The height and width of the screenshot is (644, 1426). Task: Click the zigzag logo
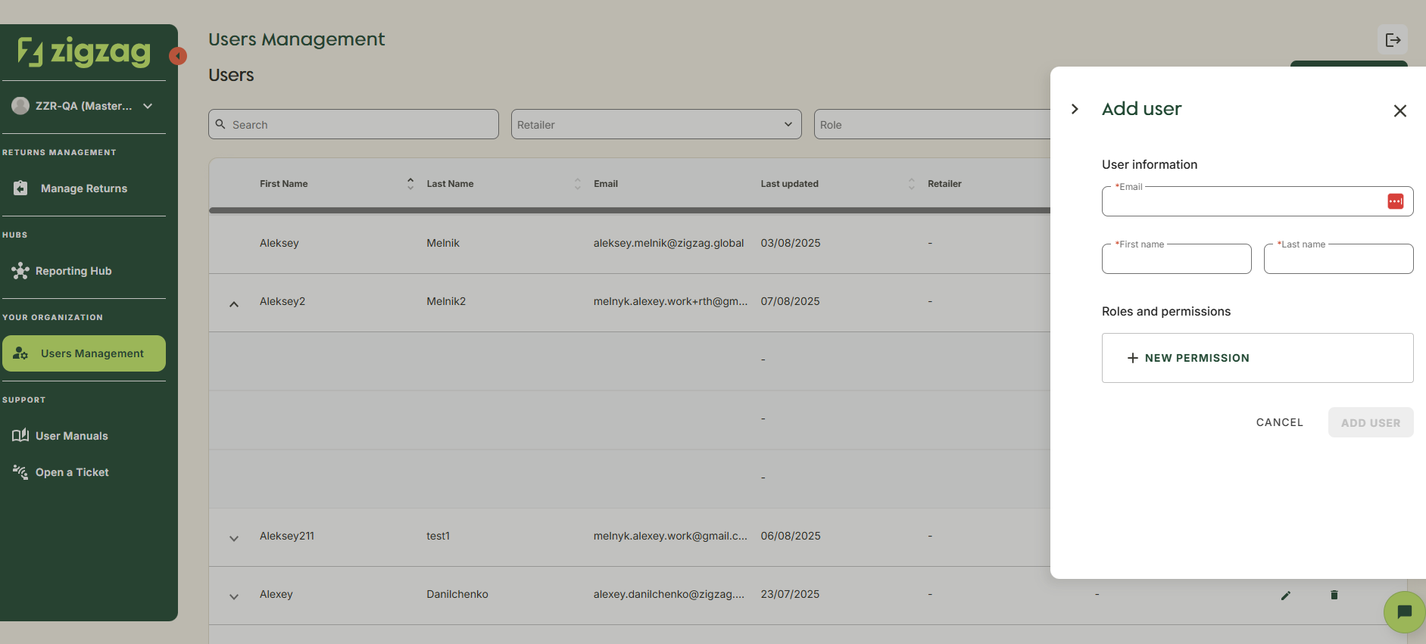(84, 51)
